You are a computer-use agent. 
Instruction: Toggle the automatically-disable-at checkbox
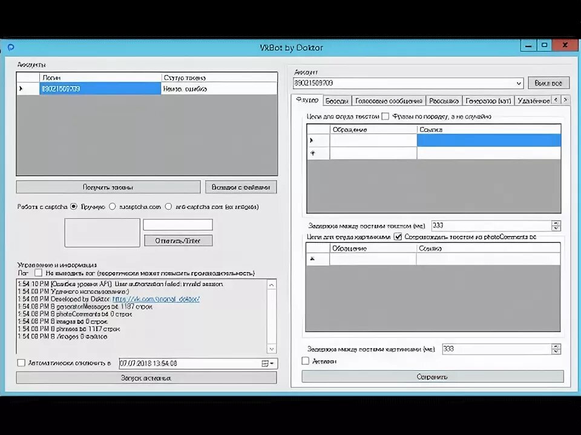click(22, 363)
